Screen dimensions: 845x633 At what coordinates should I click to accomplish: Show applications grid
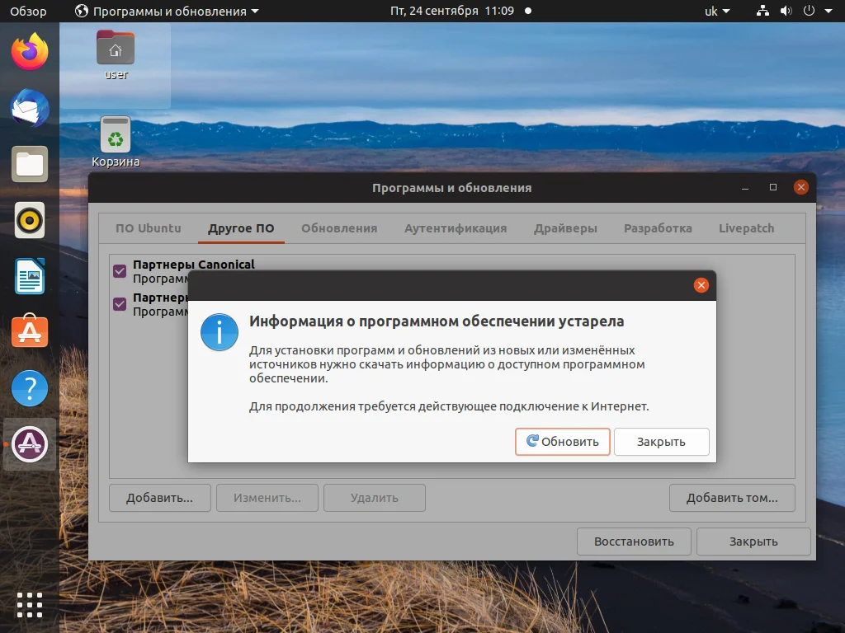click(x=30, y=605)
